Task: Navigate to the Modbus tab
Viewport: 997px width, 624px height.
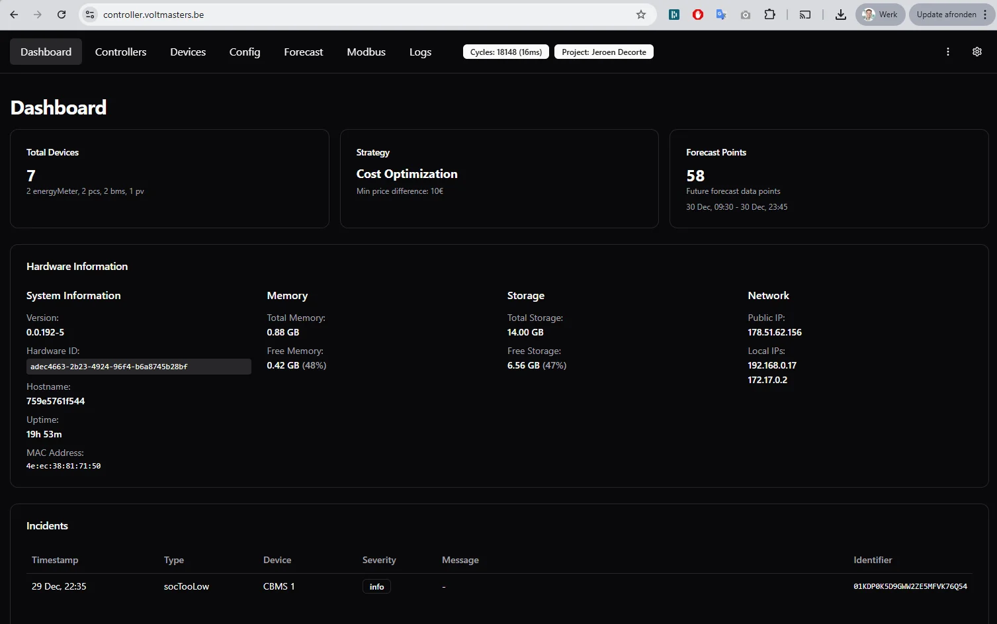Action: pyautogui.click(x=366, y=52)
